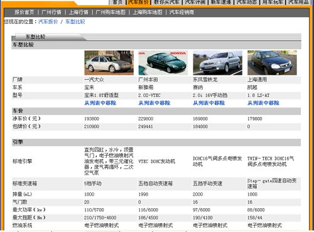Open the 首页 top tab
Screen dimensions: 314x232
(x=117, y=2)
